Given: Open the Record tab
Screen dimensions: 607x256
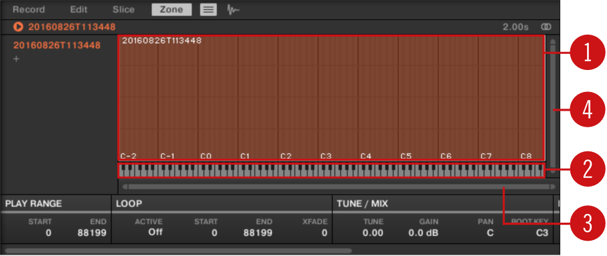Looking at the screenshot, I should pos(29,10).
